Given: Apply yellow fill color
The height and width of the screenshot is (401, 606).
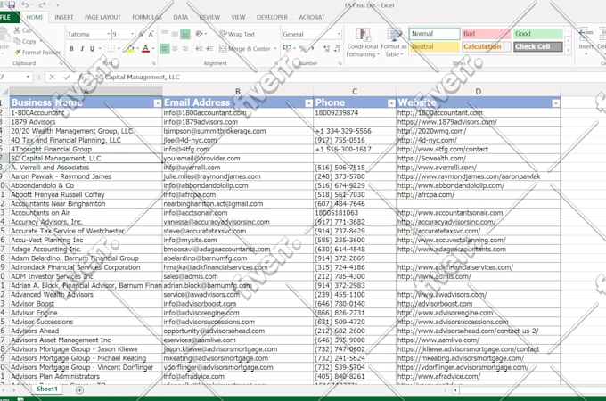Looking at the screenshot, I should [x=130, y=49].
